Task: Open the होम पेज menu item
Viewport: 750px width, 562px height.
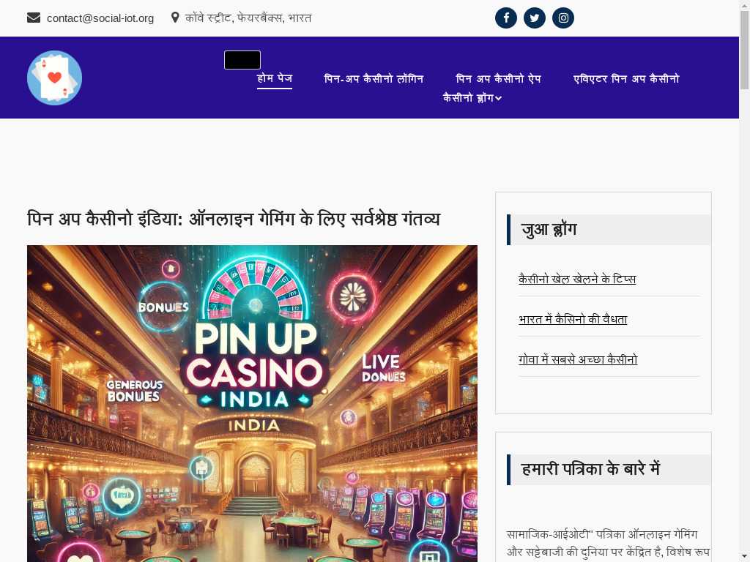Action: [275, 78]
